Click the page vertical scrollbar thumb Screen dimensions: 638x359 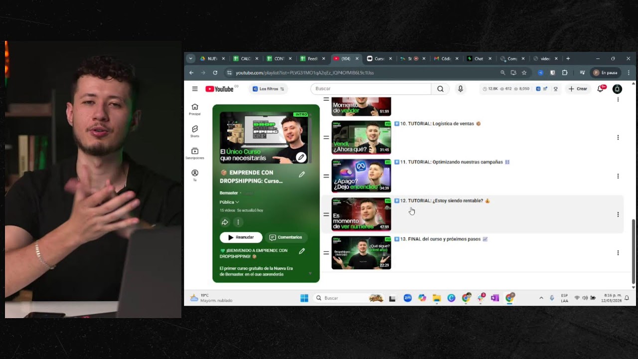pyautogui.click(x=634, y=252)
